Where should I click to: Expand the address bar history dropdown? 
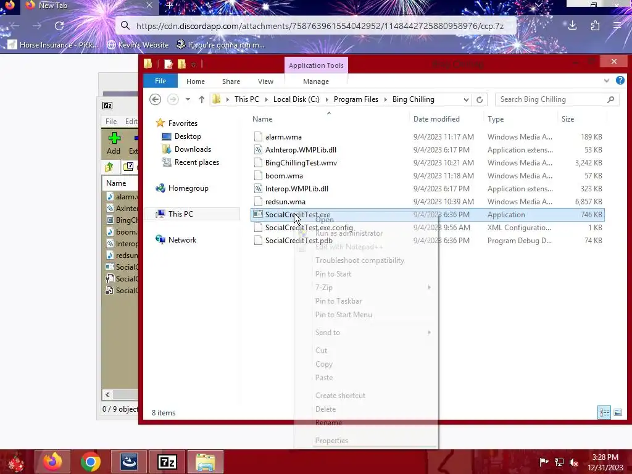click(466, 99)
